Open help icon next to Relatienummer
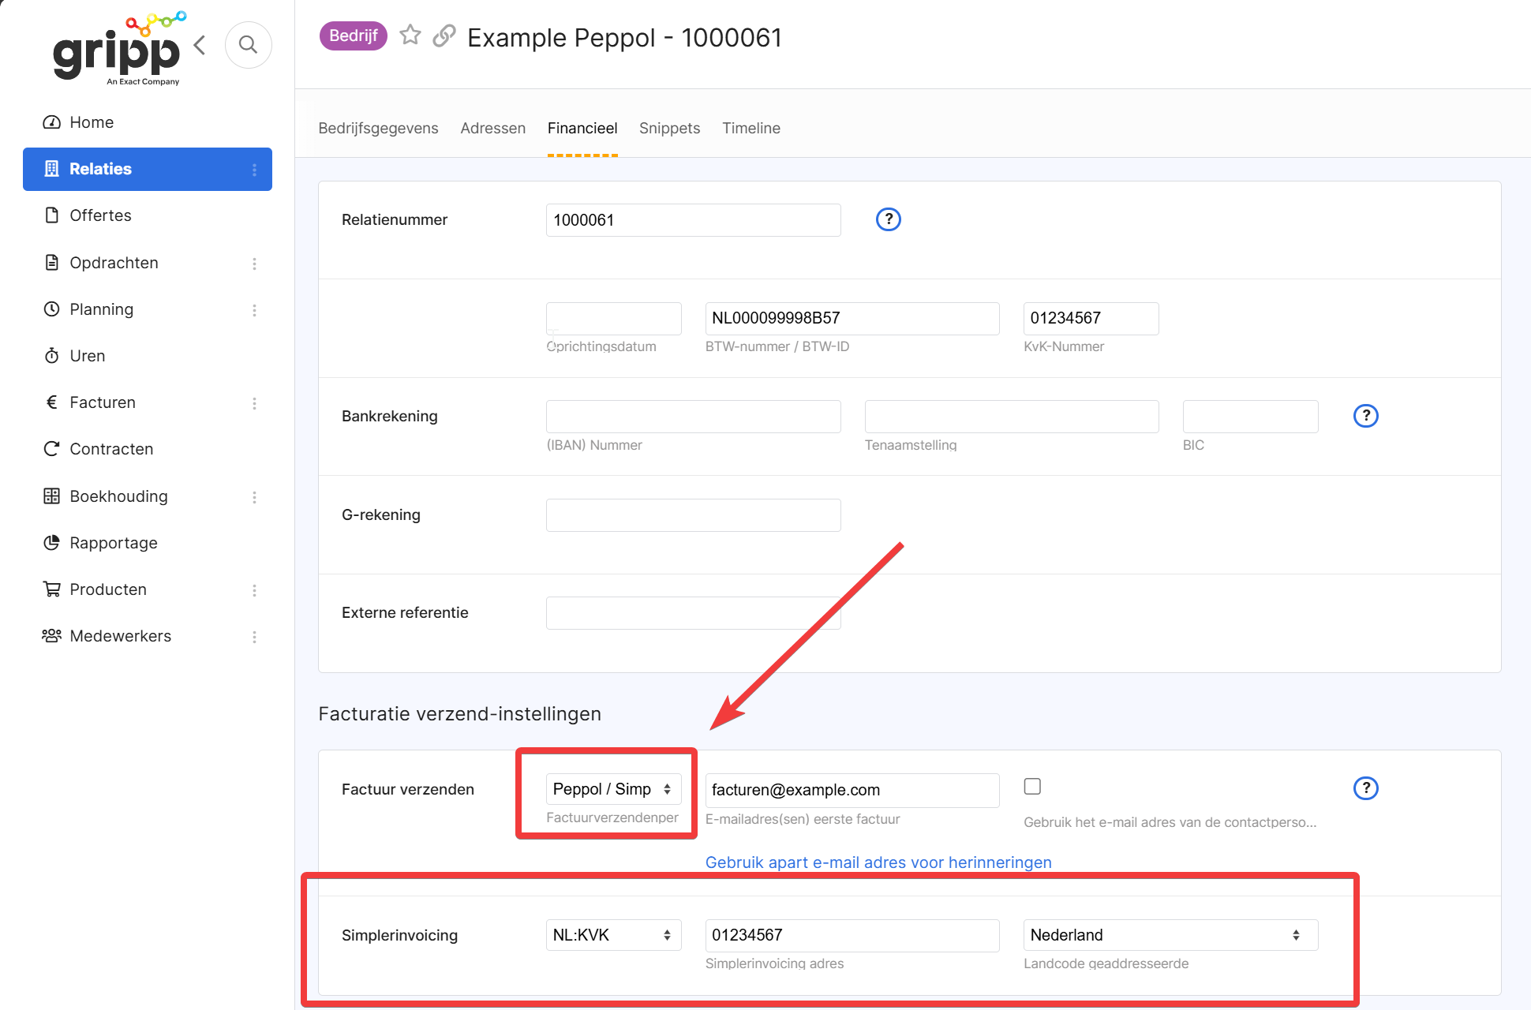This screenshot has width=1531, height=1010. (888, 219)
